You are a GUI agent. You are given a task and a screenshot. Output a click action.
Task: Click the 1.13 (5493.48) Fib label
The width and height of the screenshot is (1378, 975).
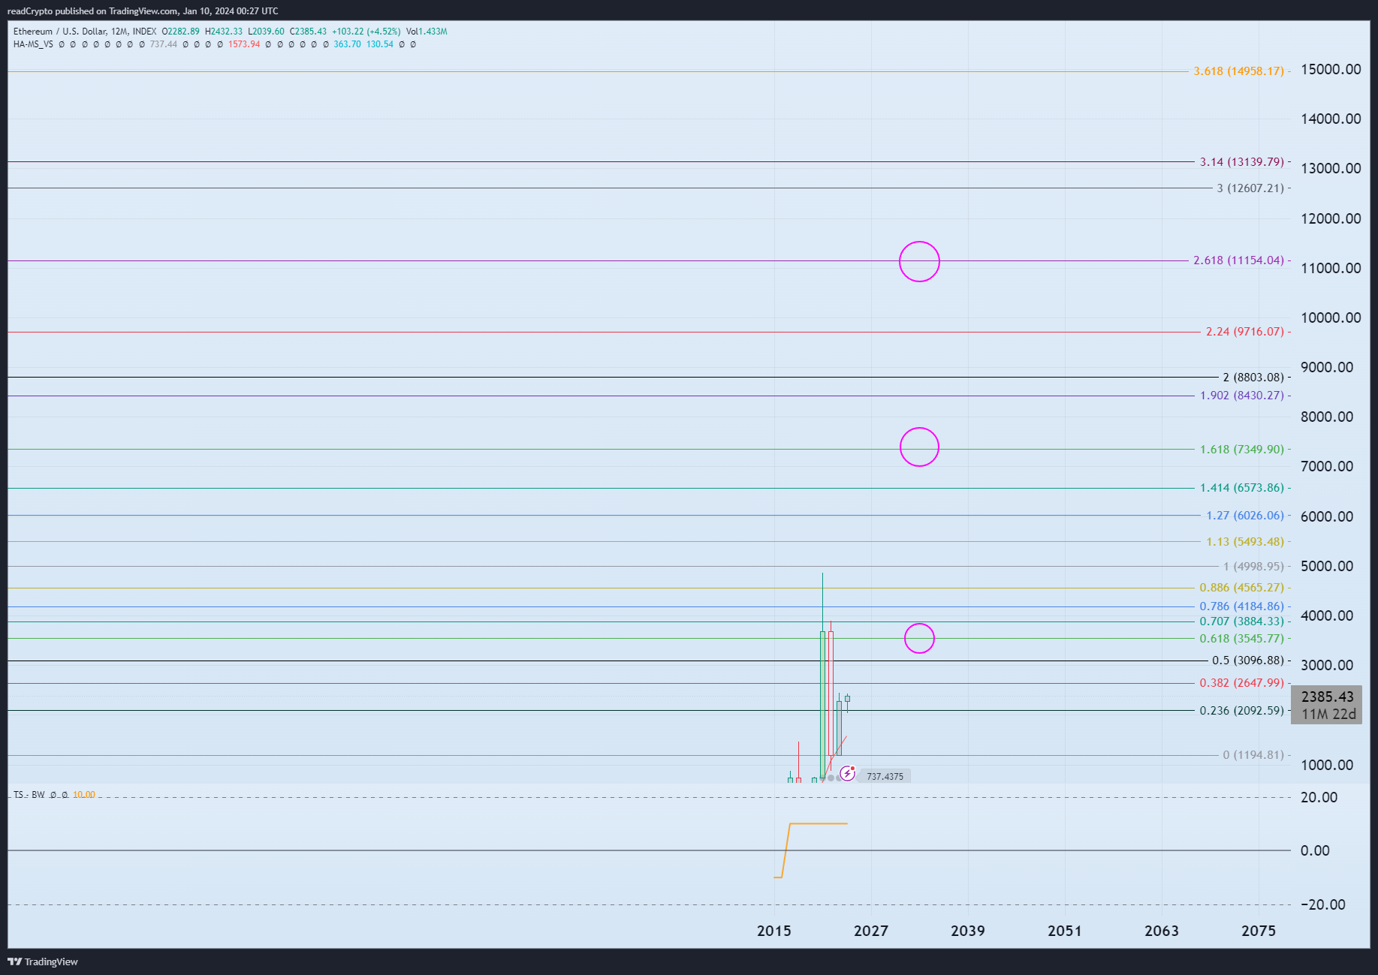point(1245,542)
